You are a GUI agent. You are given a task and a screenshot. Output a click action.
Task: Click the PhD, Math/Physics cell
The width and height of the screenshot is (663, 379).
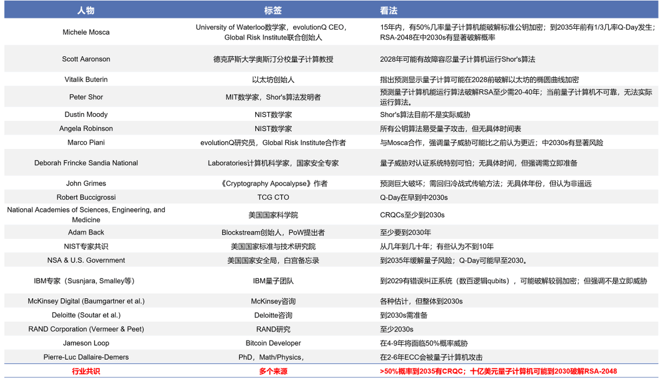tap(271, 357)
